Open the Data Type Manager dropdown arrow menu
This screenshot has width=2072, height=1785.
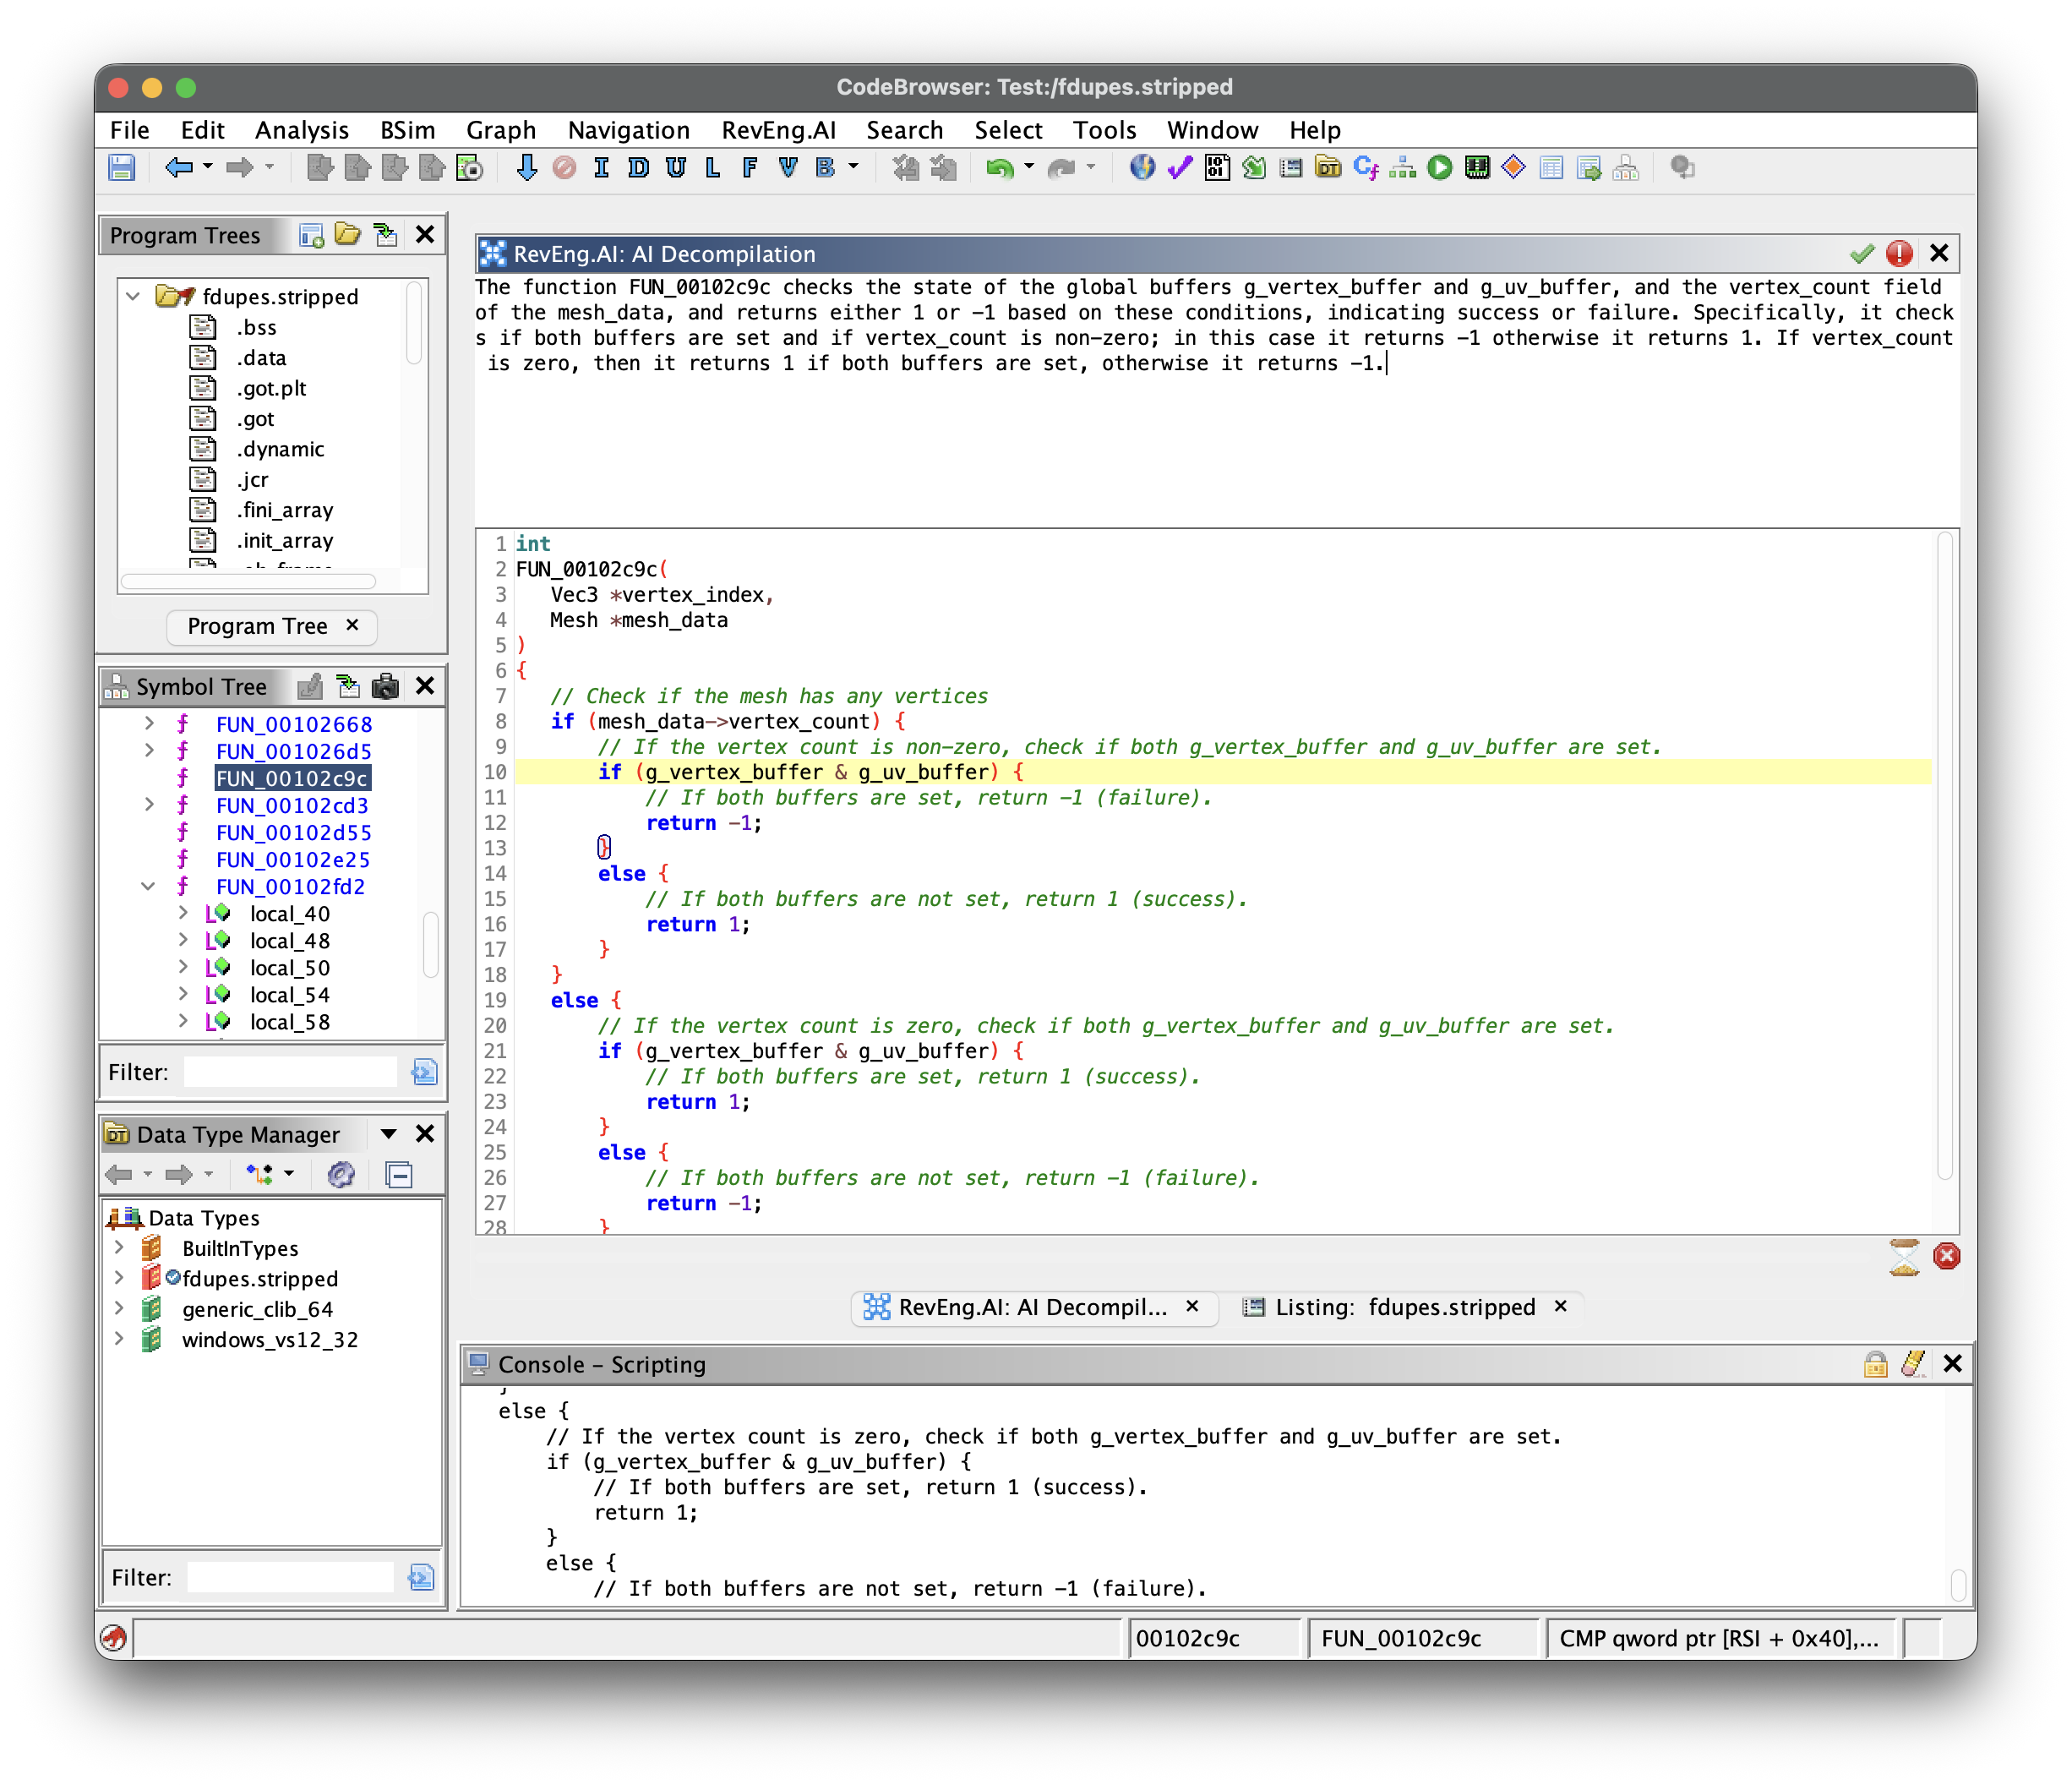click(389, 1134)
